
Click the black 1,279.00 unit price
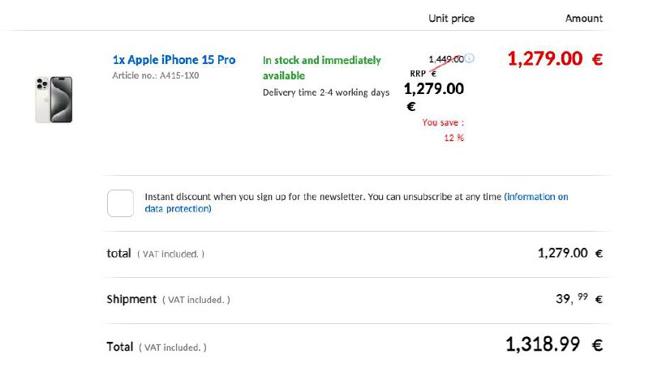434,88
